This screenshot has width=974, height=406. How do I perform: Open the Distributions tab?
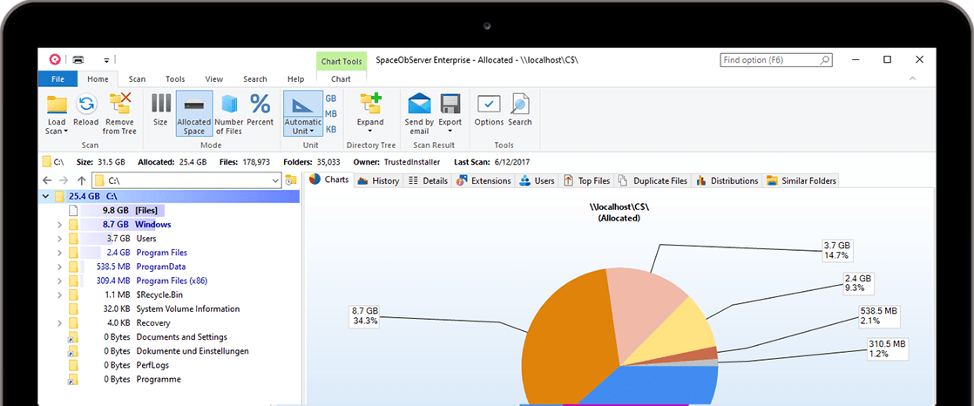click(x=727, y=180)
